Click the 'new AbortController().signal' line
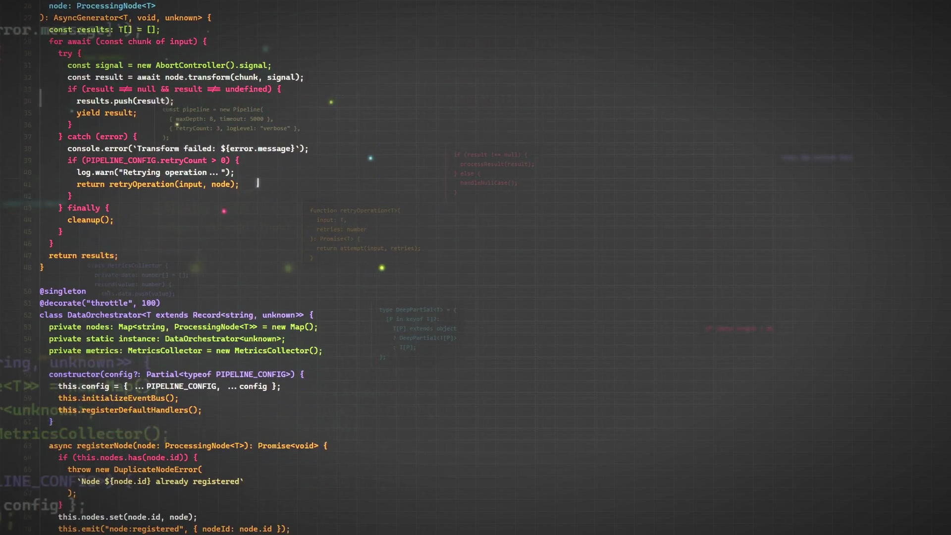The width and height of the screenshot is (951, 535). pos(169,65)
